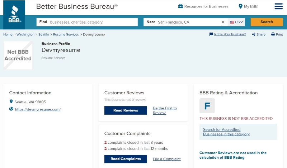Click the location pin beside Seattle, WA 98105
Image resolution: width=287 pixels, height=168 pixels.
(11, 102)
